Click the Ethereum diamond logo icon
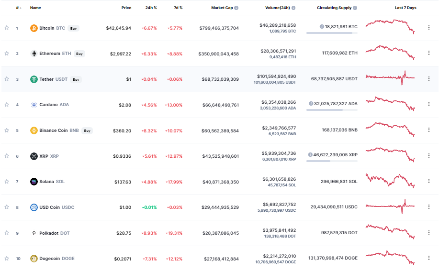This screenshot has width=439, height=271. pos(34,54)
